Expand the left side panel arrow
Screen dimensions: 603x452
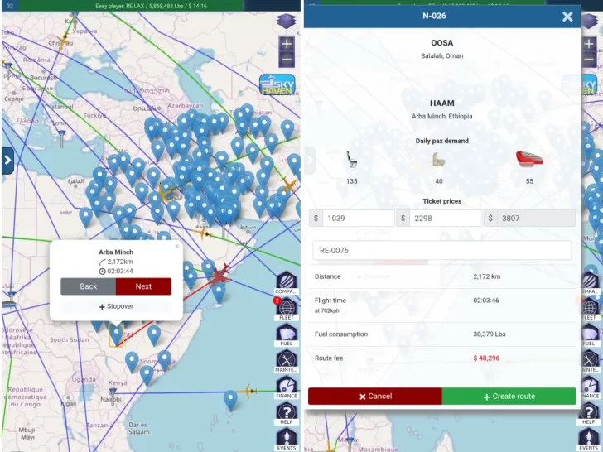point(7,161)
